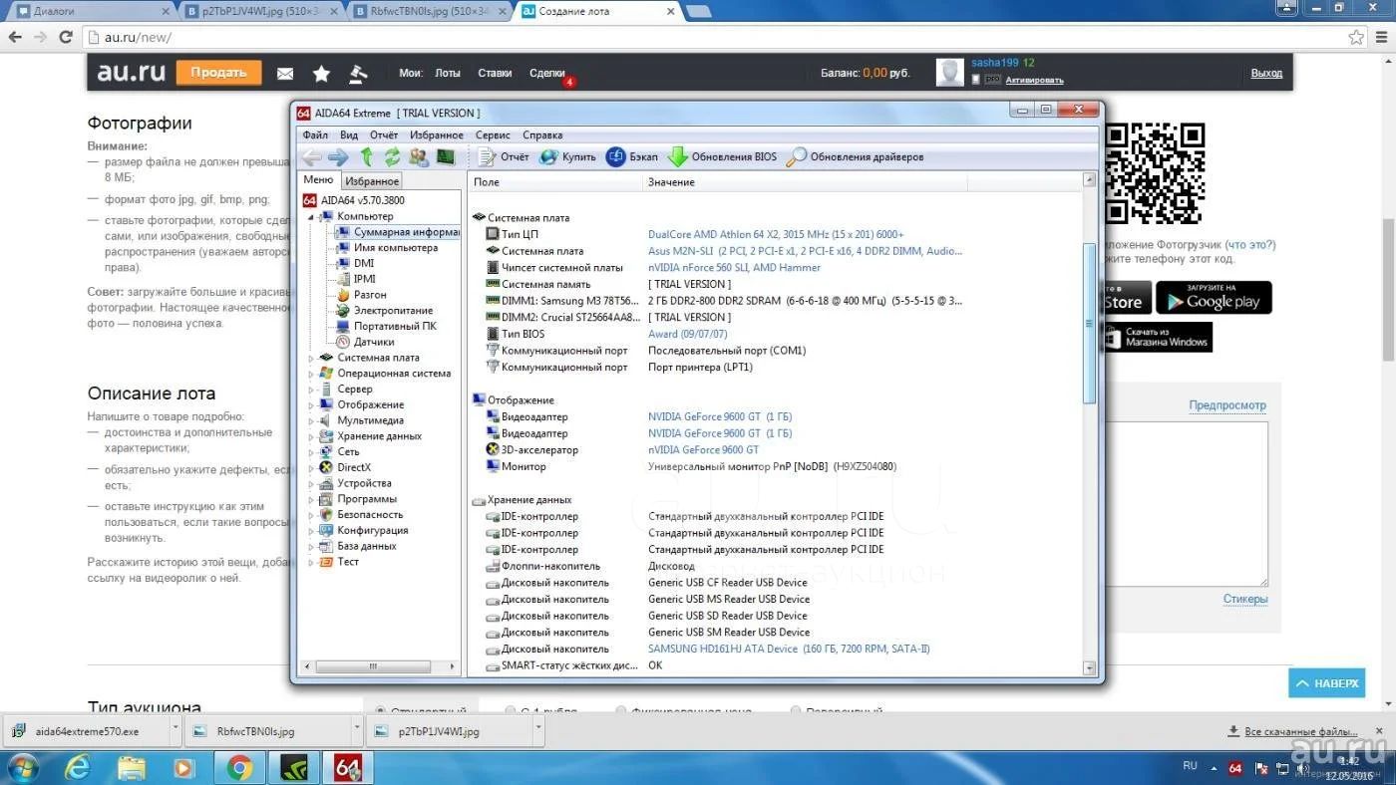Open Windows Explorer folder on the taskbar
The height and width of the screenshot is (785, 1396).
[x=132, y=767]
